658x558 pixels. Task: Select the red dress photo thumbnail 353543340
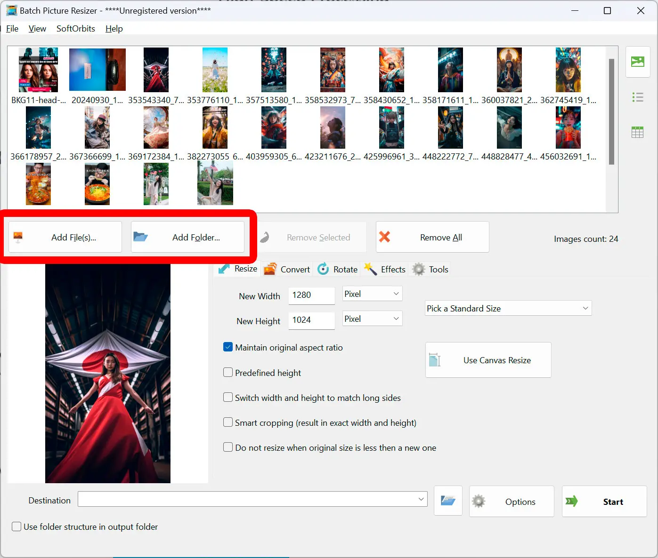[156, 70]
